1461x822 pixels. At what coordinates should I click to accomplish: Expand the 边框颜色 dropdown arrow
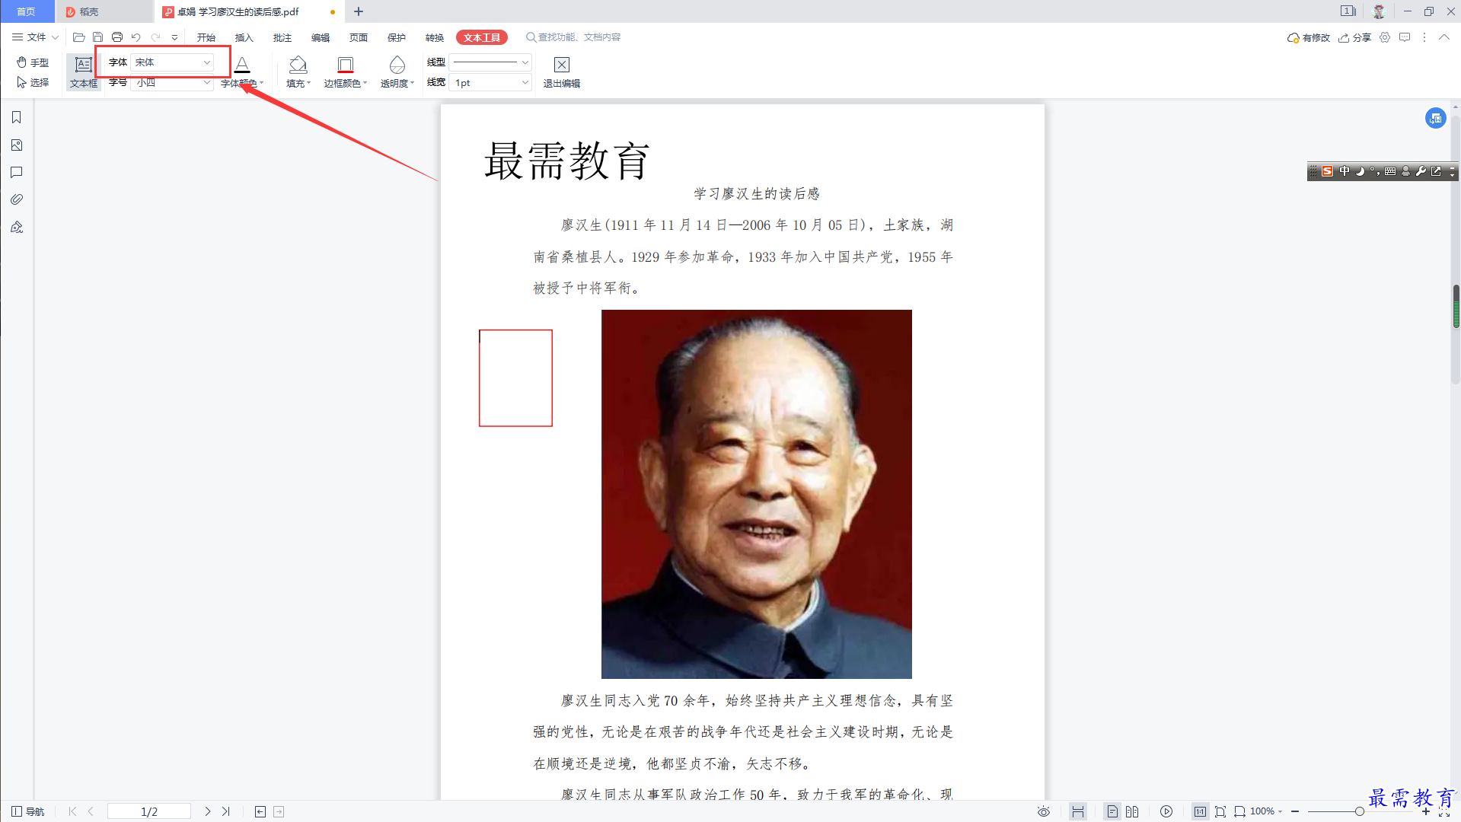coord(365,83)
